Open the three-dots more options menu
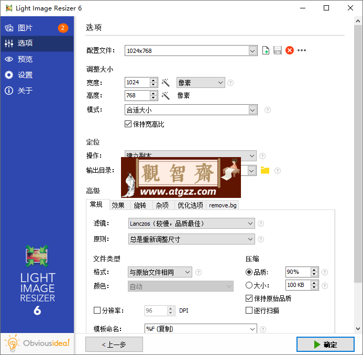The height and width of the screenshot is (355, 363). coord(301,50)
